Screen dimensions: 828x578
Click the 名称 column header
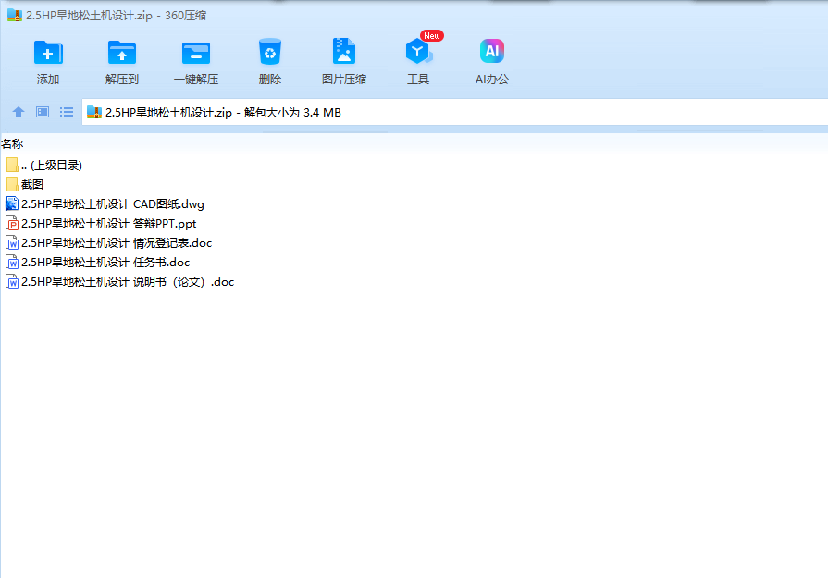pos(12,143)
